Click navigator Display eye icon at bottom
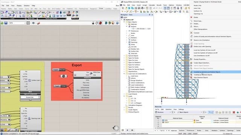This screenshot has width=241, height=135. (x=127, y=130)
